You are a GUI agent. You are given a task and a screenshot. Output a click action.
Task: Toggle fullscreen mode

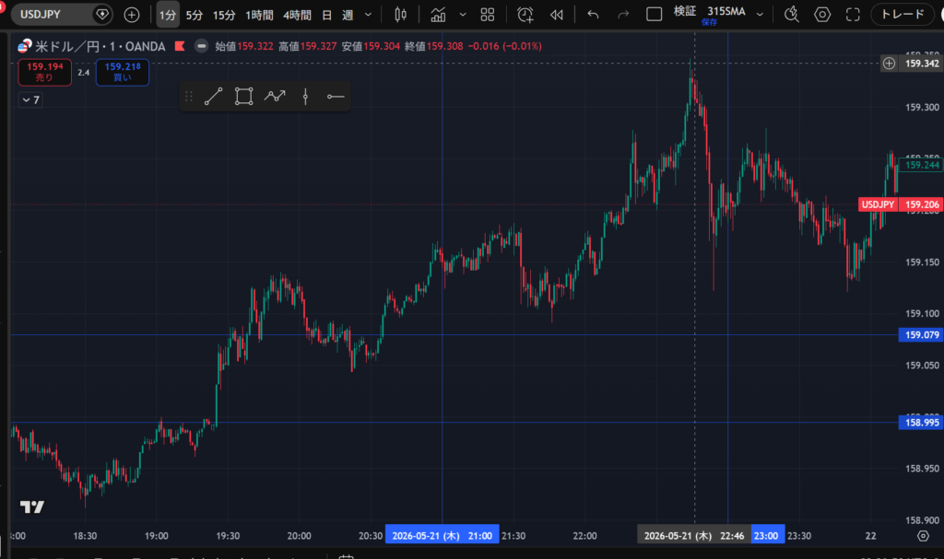(x=853, y=15)
